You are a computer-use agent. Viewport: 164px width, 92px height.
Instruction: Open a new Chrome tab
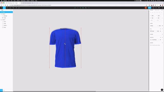coord(37,3)
